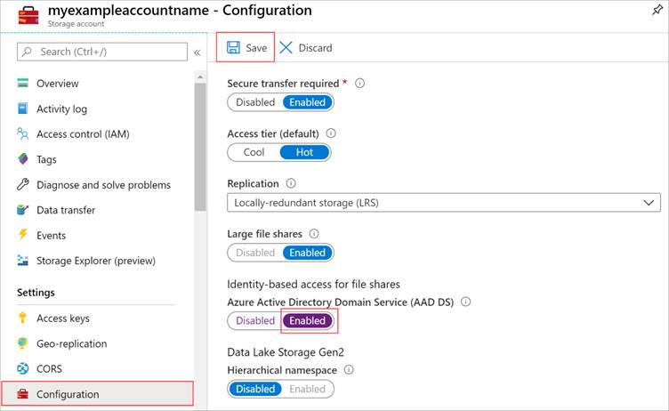Switch default access tier to Cool

[x=254, y=152]
